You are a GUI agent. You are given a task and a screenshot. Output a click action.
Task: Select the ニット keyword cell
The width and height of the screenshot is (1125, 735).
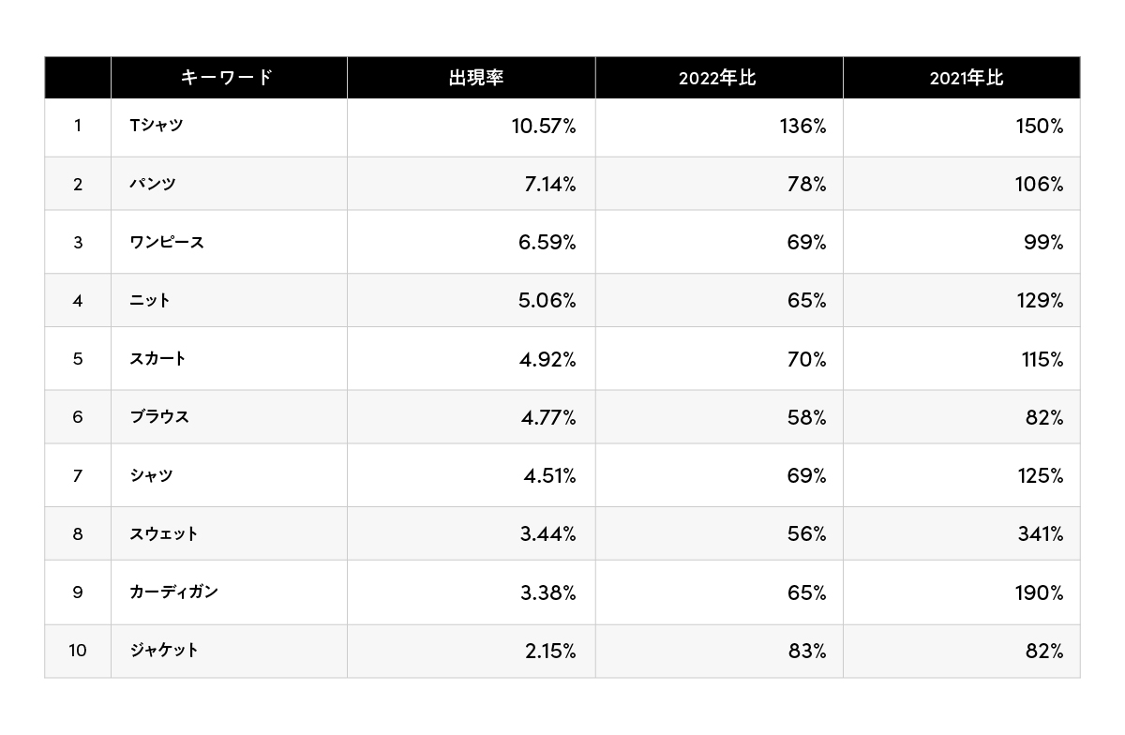150,300
